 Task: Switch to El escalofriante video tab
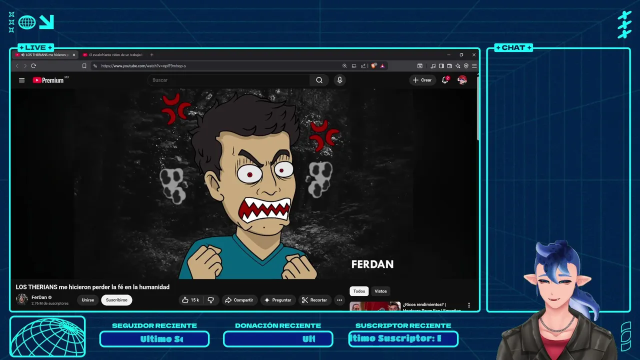point(113,54)
